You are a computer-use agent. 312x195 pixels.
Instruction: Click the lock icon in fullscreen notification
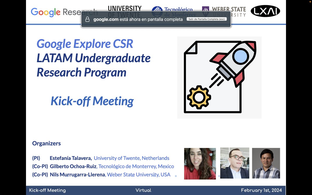87,19
